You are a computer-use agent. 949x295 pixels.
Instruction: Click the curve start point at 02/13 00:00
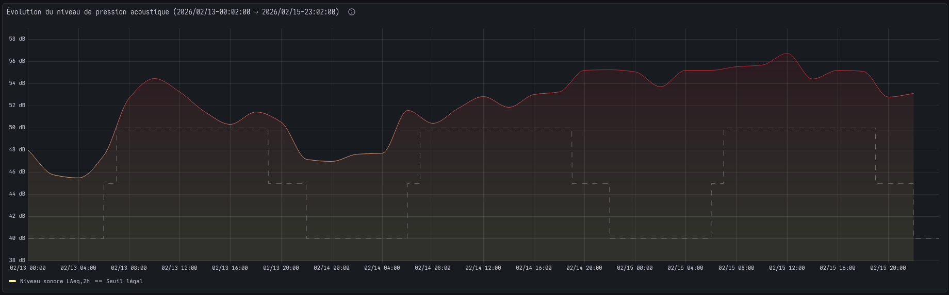pos(28,150)
